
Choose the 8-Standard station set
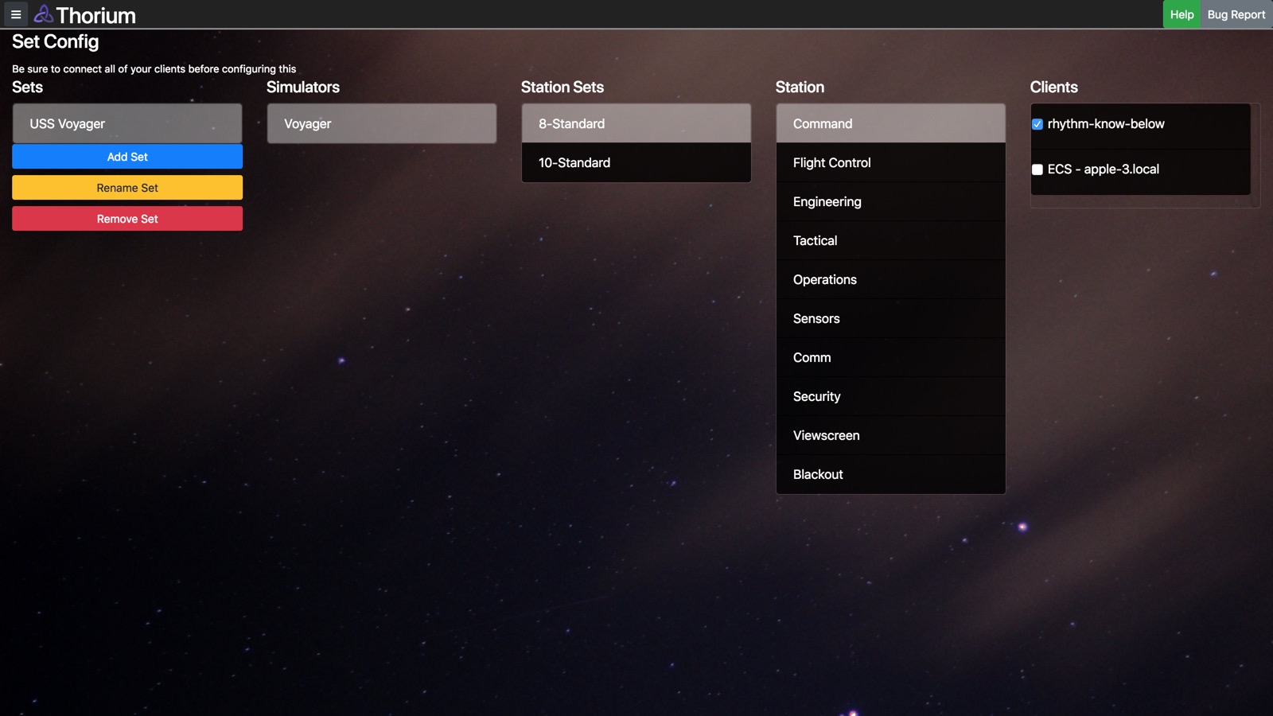pyautogui.click(x=636, y=123)
